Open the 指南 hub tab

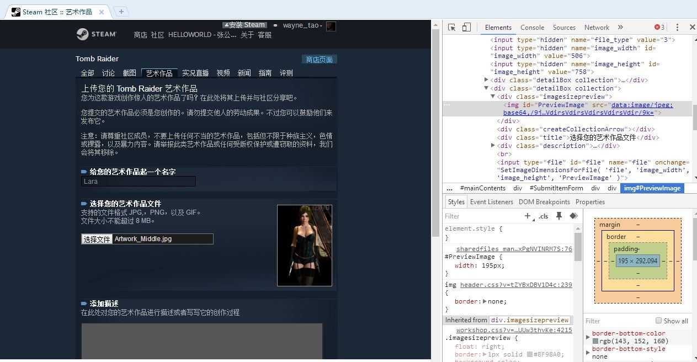(265, 73)
